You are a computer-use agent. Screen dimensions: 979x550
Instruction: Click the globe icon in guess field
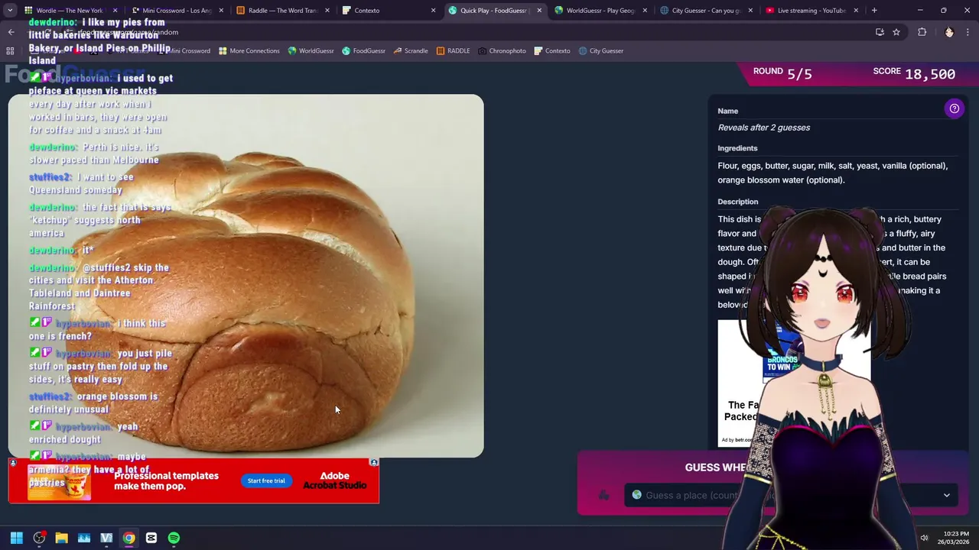coord(636,495)
